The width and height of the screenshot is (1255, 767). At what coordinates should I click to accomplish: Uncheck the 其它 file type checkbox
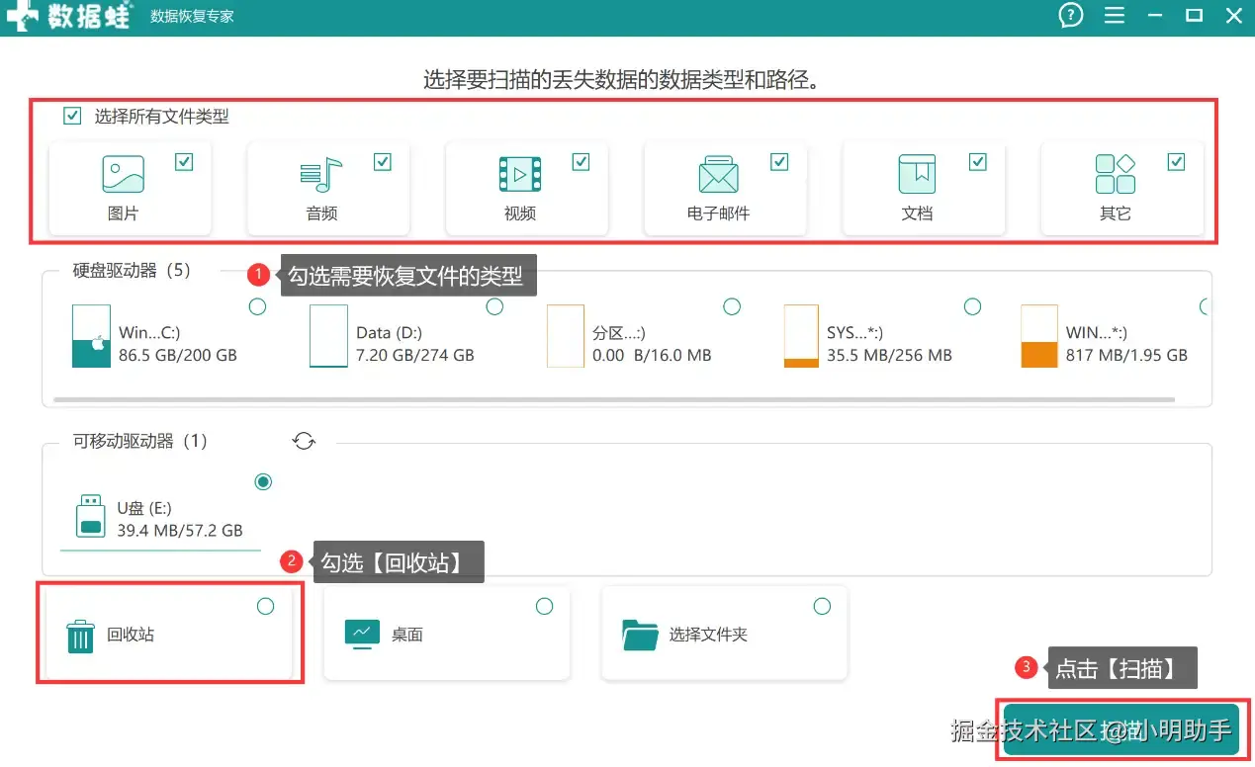tap(1176, 162)
